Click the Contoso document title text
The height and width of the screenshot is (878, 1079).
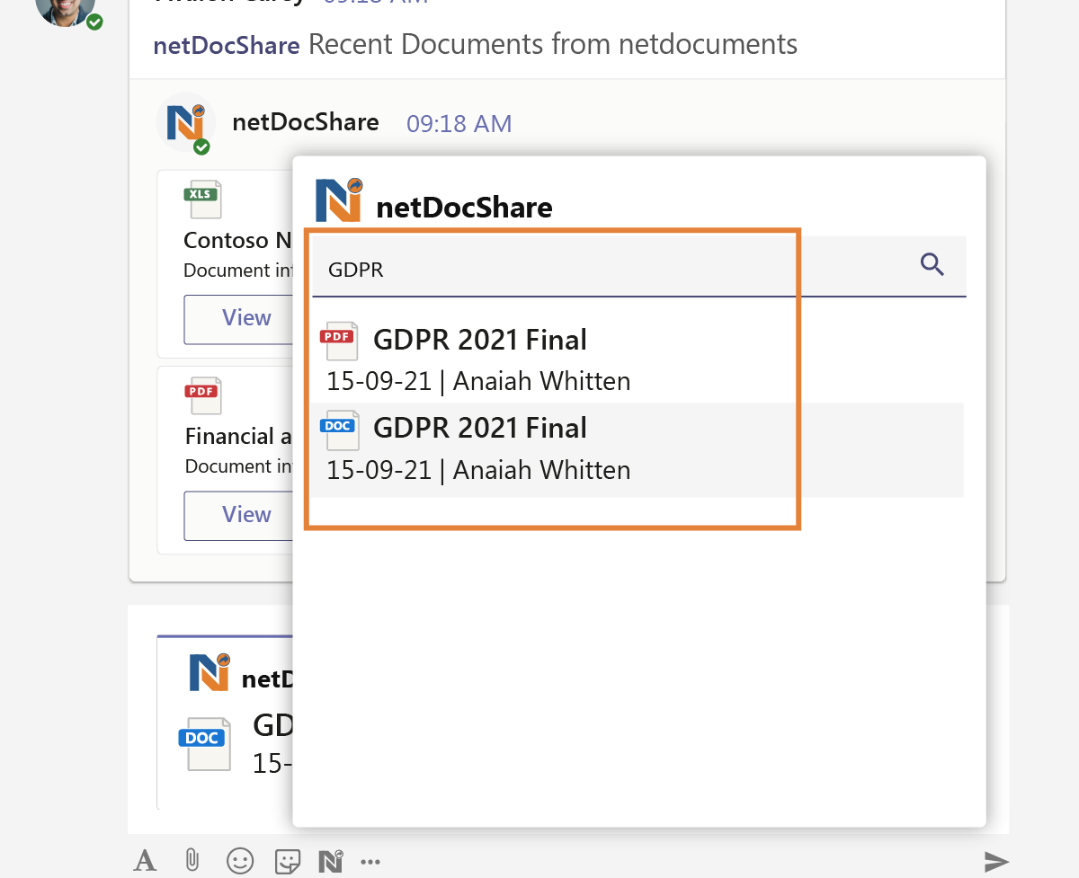(x=238, y=240)
